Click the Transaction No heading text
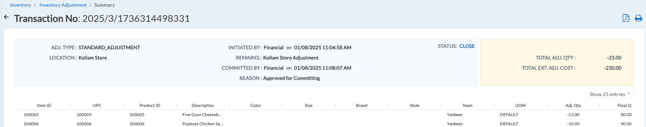Image resolution: width=646 pixels, height=127 pixels. point(102,18)
